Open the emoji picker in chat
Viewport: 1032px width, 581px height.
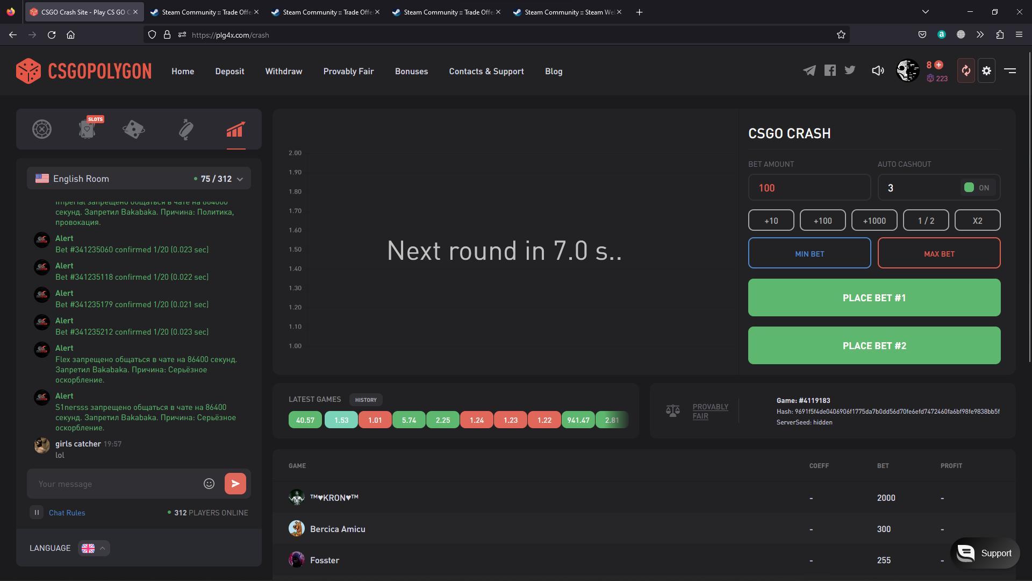209,484
